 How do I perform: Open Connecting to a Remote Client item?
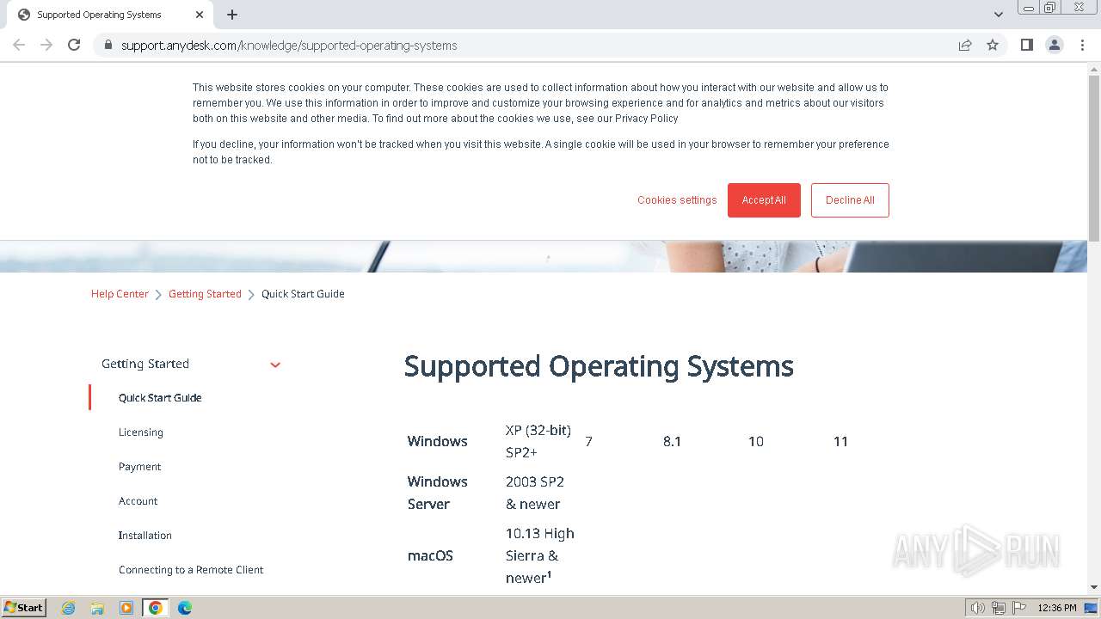click(191, 570)
